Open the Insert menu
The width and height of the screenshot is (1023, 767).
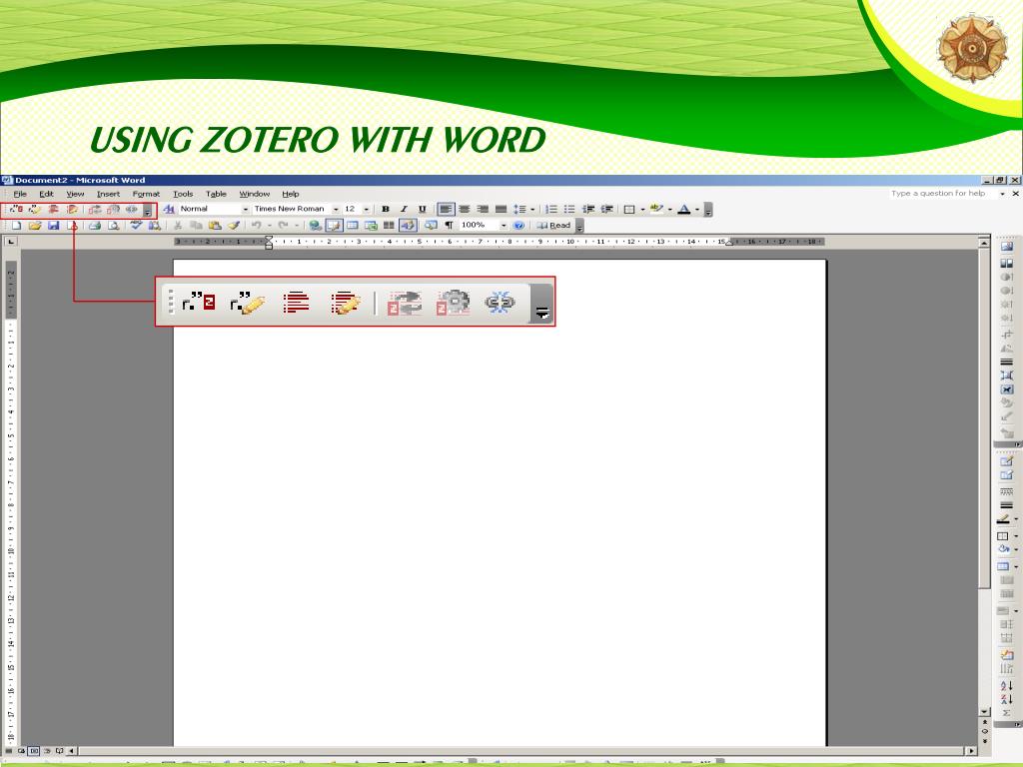108,194
